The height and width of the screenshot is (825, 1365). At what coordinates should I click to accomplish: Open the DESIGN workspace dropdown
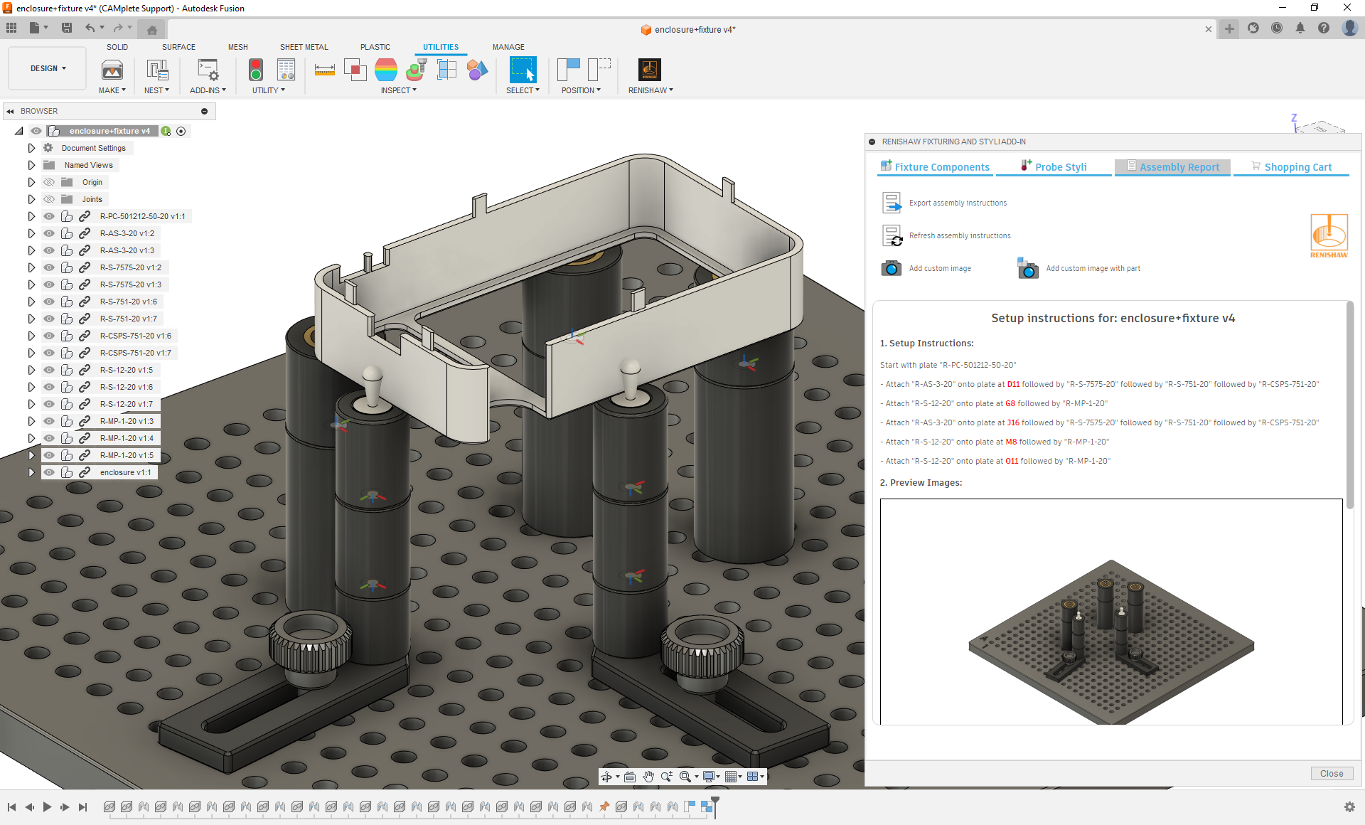tap(48, 68)
